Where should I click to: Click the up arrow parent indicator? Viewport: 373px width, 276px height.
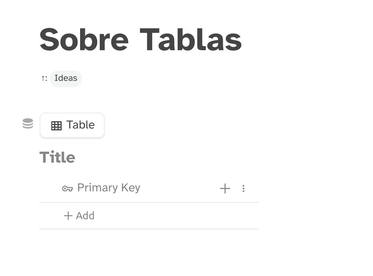tap(43, 78)
